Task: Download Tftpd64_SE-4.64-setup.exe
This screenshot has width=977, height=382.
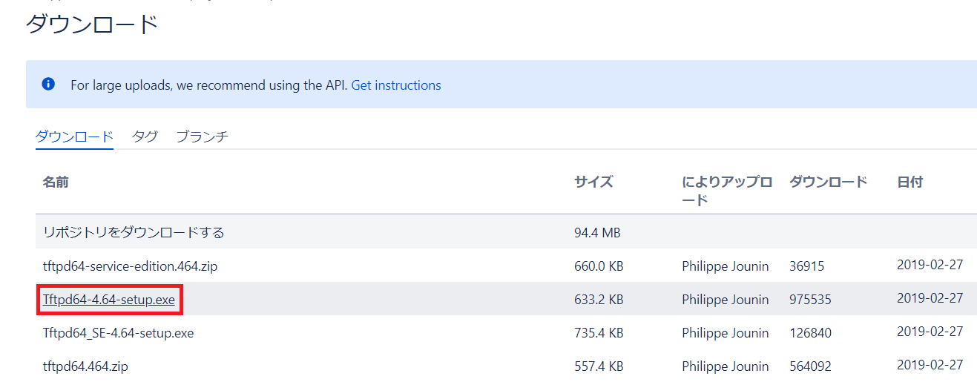Action: (118, 333)
